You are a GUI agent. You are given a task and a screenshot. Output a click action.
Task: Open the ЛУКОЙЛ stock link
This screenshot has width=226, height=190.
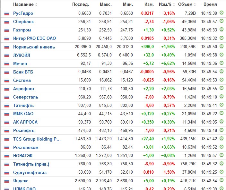pos(22,55)
